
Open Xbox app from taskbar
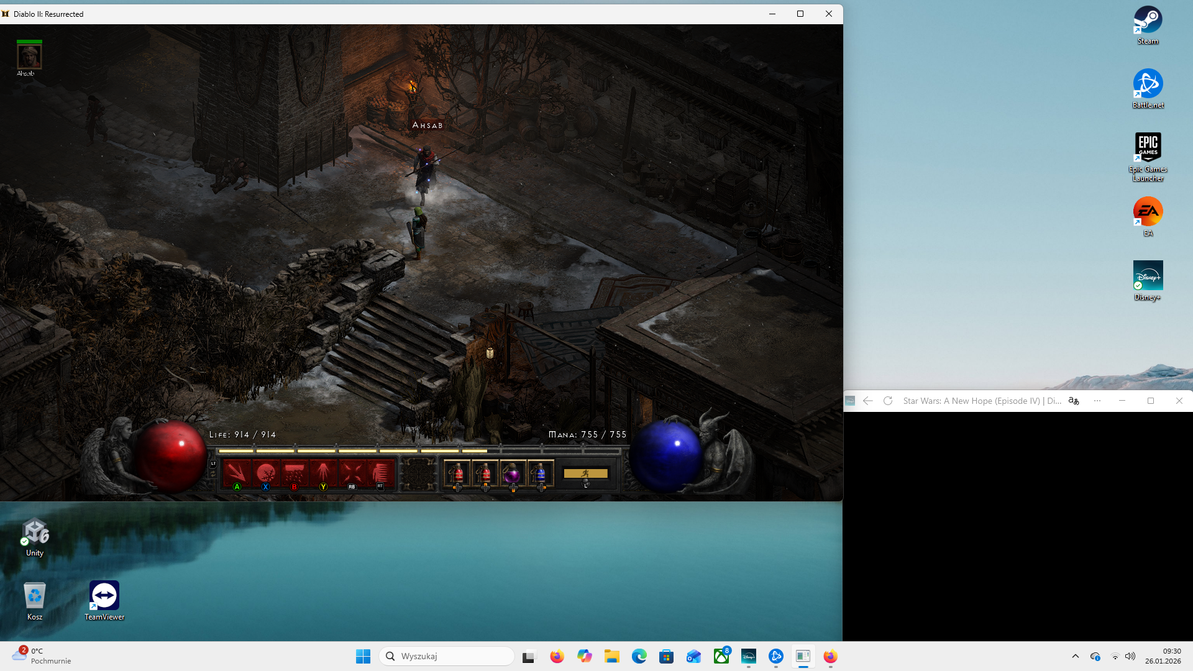pyautogui.click(x=721, y=656)
